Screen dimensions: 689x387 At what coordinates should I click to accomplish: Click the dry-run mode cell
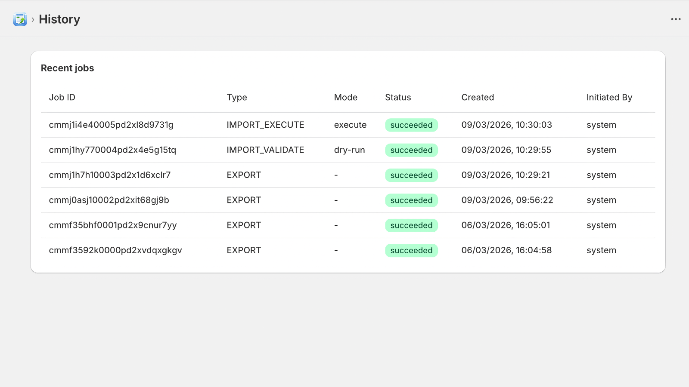349,150
